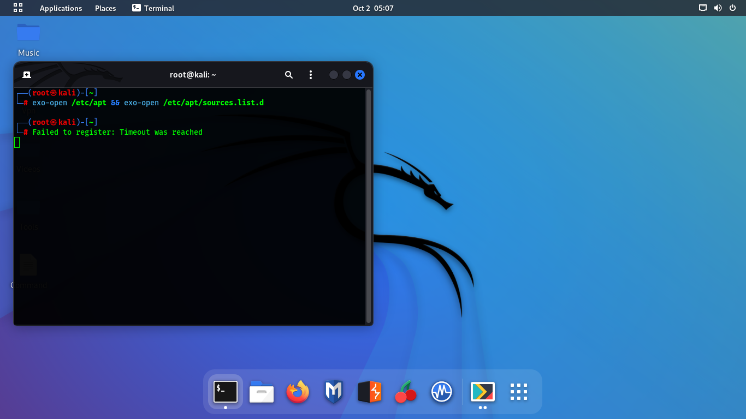Open the colorful running app in the dock
The height and width of the screenshot is (419, 746).
(482, 392)
